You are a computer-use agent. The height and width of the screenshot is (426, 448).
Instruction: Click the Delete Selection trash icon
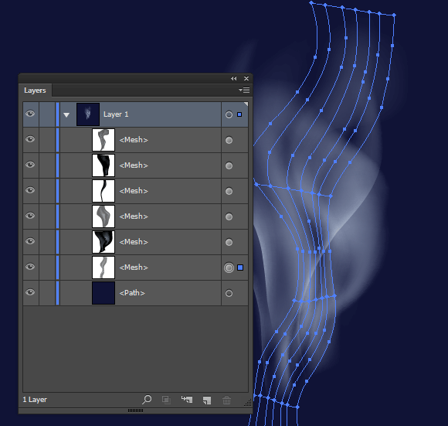[x=226, y=400]
